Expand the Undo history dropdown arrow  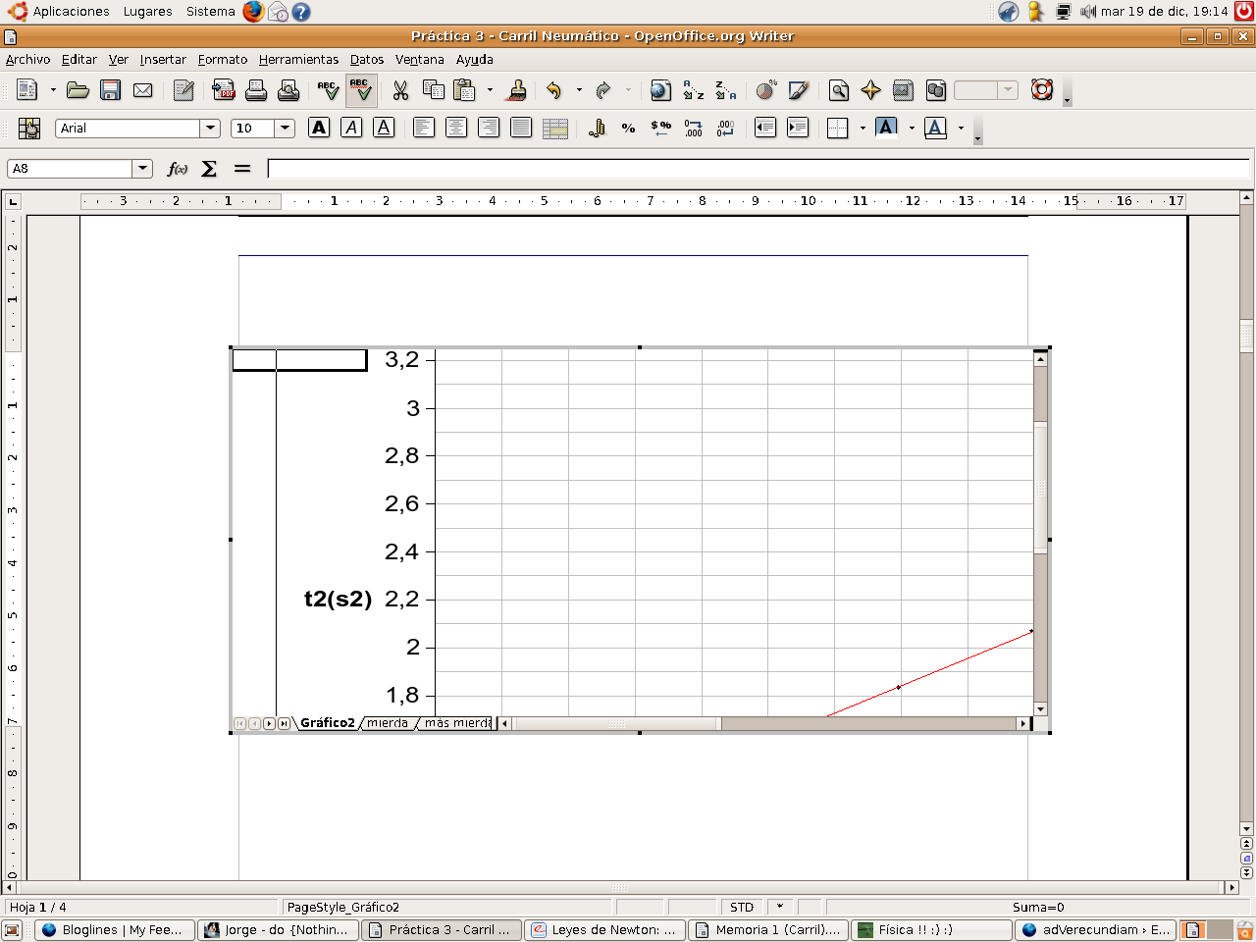pyautogui.click(x=579, y=90)
